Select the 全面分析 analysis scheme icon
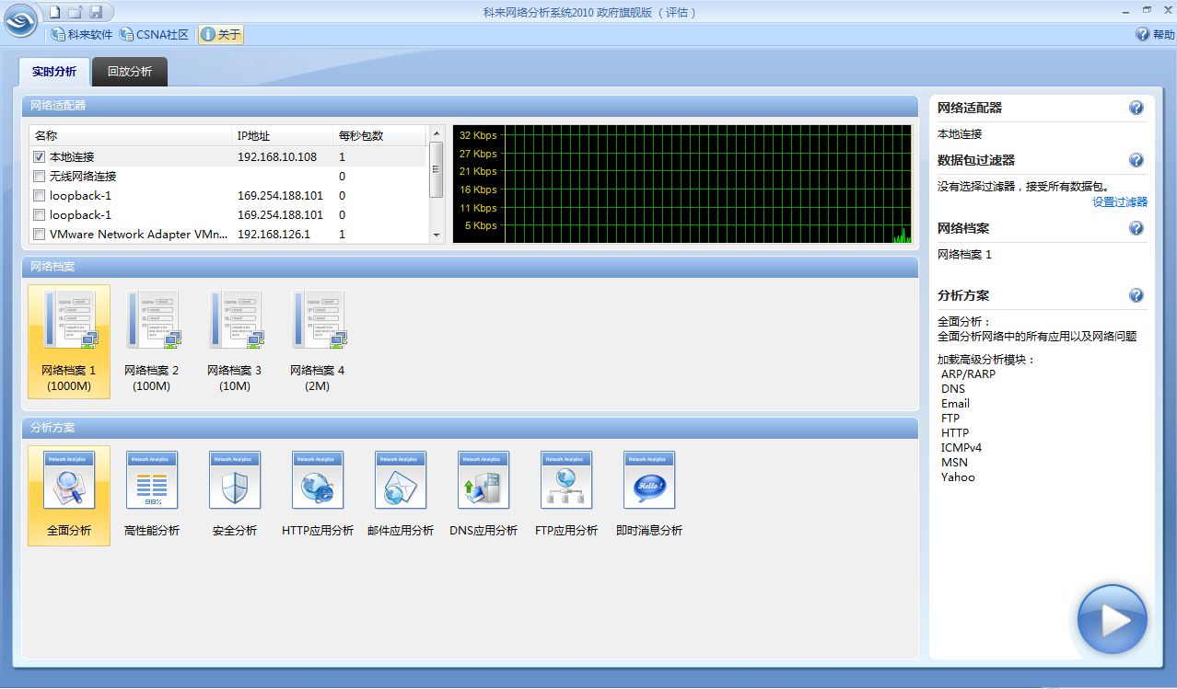This screenshot has width=1177, height=689. pos(69,480)
